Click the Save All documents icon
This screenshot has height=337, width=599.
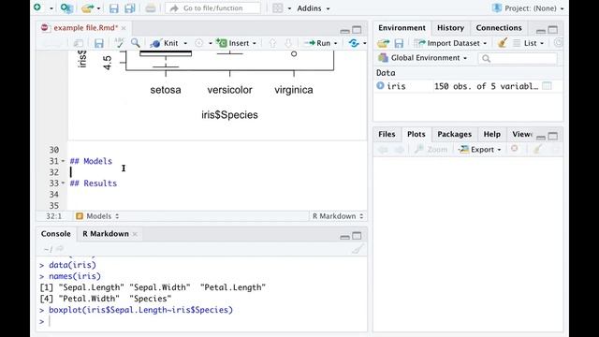point(130,8)
